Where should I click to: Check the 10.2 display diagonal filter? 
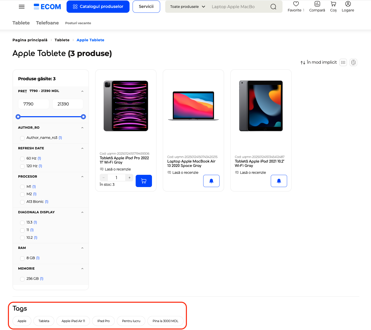click(22, 238)
